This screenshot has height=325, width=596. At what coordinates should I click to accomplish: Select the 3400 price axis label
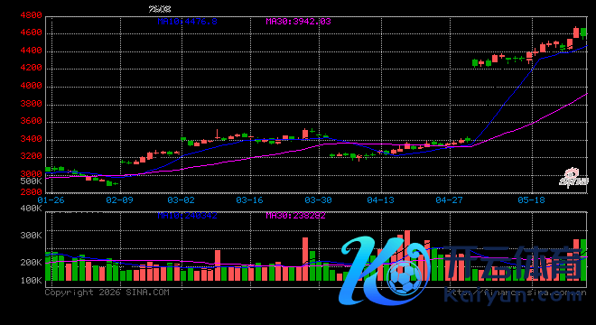coord(31,139)
